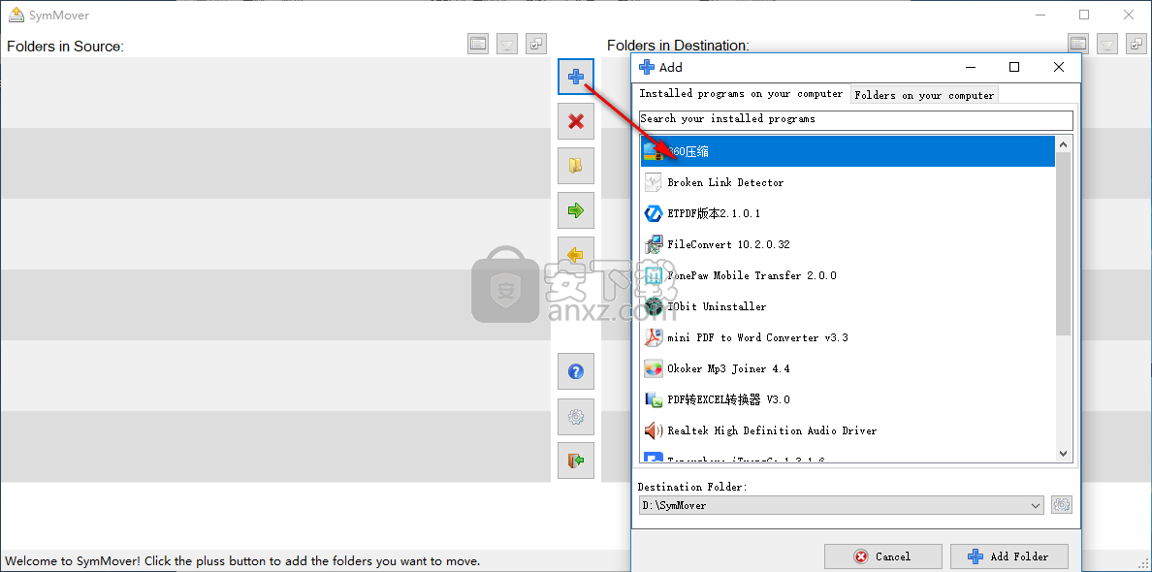This screenshot has width=1152, height=572.
Task: Click the Cancel button
Action: [883, 556]
